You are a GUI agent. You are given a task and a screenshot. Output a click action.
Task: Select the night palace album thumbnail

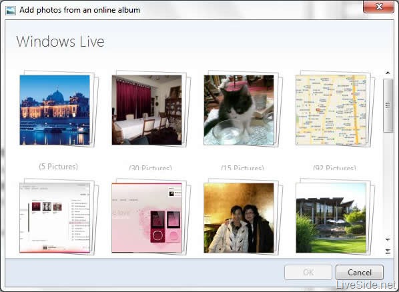click(x=55, y=110)
